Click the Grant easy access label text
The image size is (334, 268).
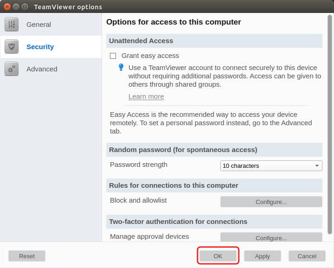tap(150, 56)
